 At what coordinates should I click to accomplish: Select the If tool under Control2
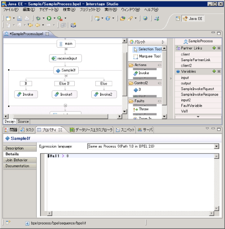click(137, 90)
